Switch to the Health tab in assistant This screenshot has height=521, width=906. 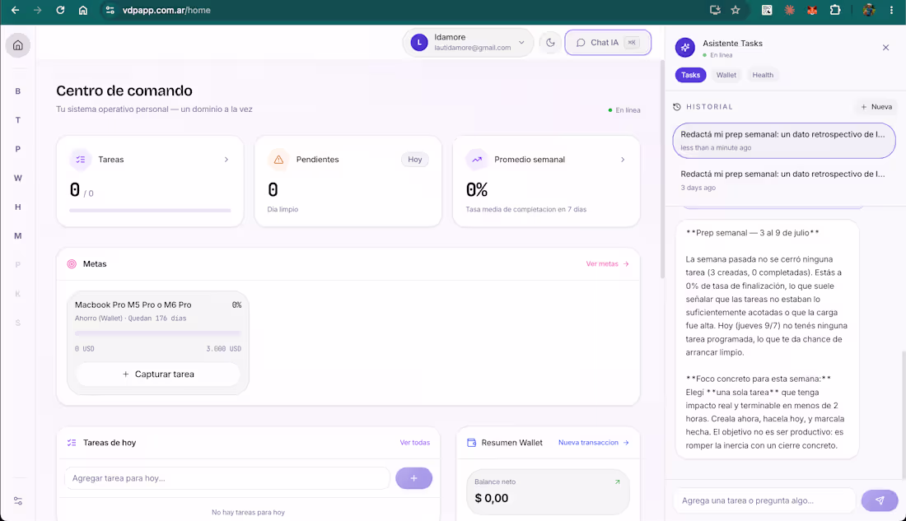pyautogui.click(x=763, y=75)
